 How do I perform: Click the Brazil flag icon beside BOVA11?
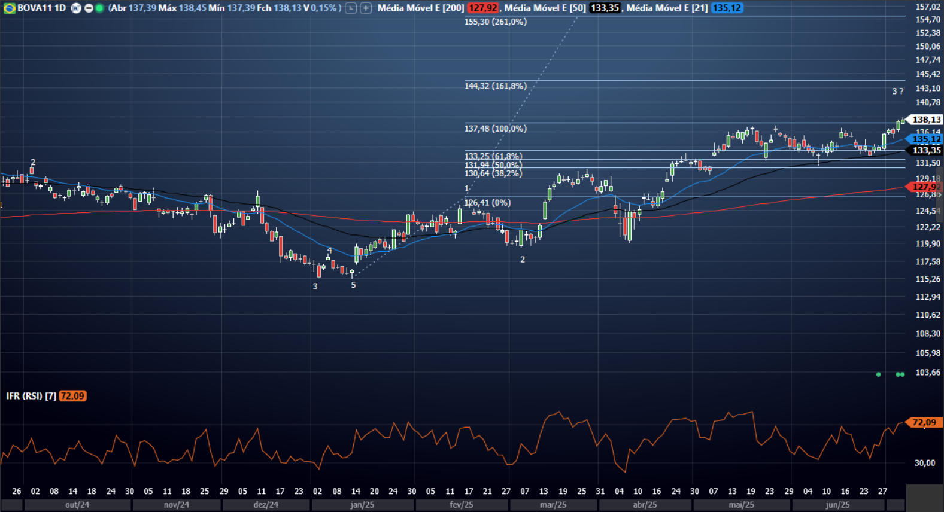(9, 8)
